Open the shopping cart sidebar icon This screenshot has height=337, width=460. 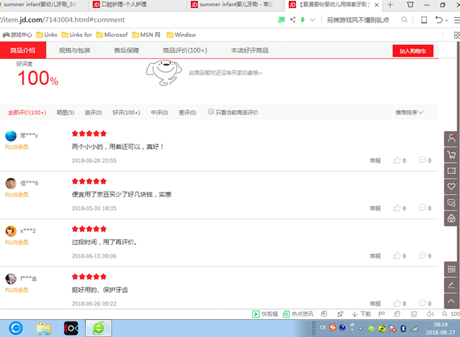point(452,155)
